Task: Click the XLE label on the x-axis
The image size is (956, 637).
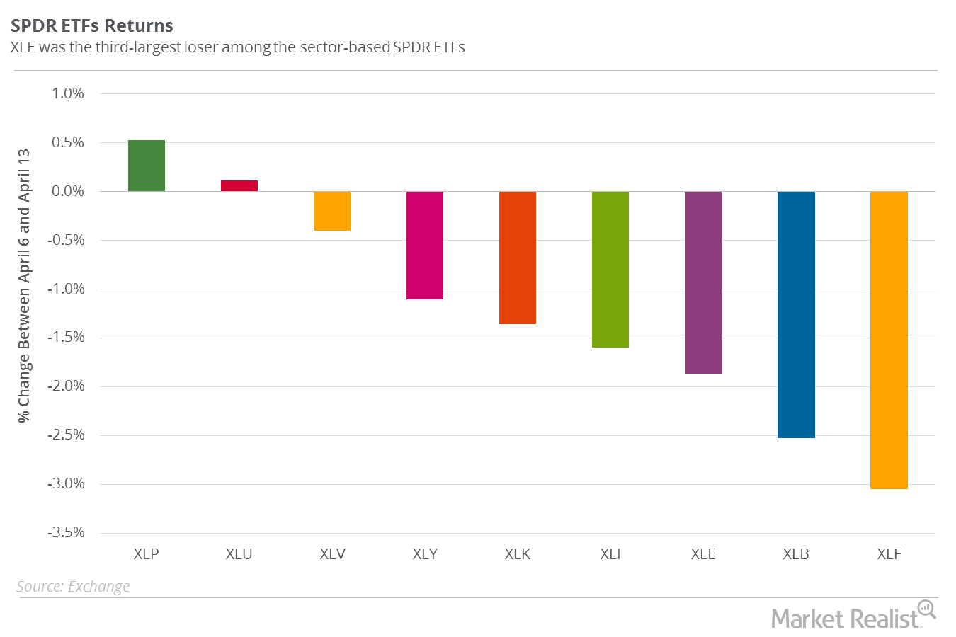Action: click(x=703, y=554)
